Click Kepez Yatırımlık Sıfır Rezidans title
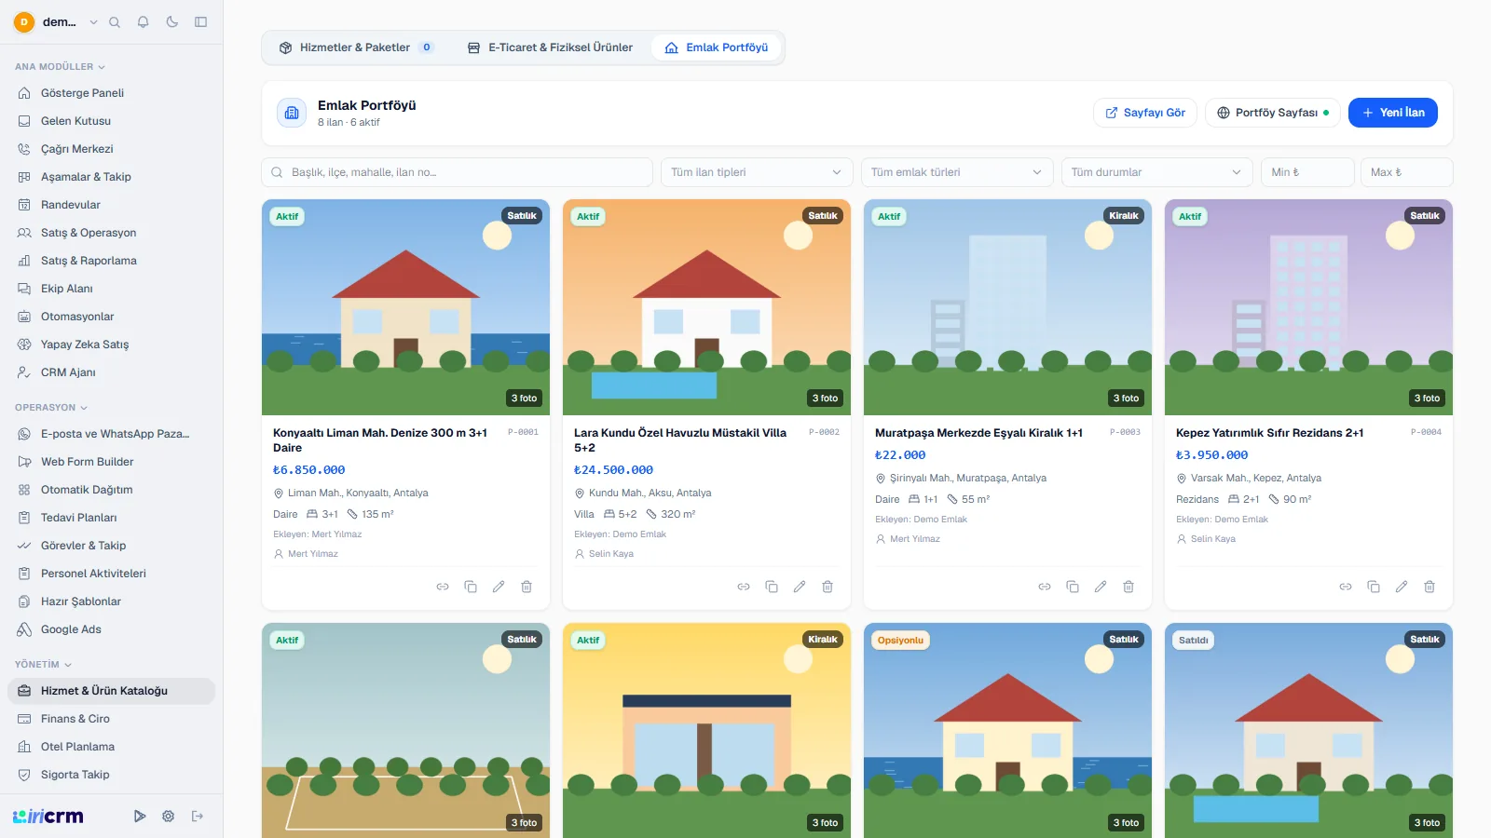The height and width of the screenshot is (838, 1491). point(1269,433)
